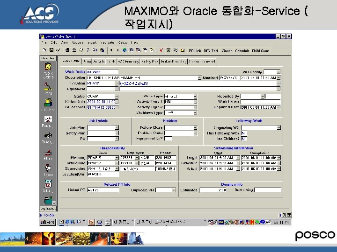The height and width of the screenshot is (252, 337).
Task: Expand the Status dropdown
Action: 117,96
